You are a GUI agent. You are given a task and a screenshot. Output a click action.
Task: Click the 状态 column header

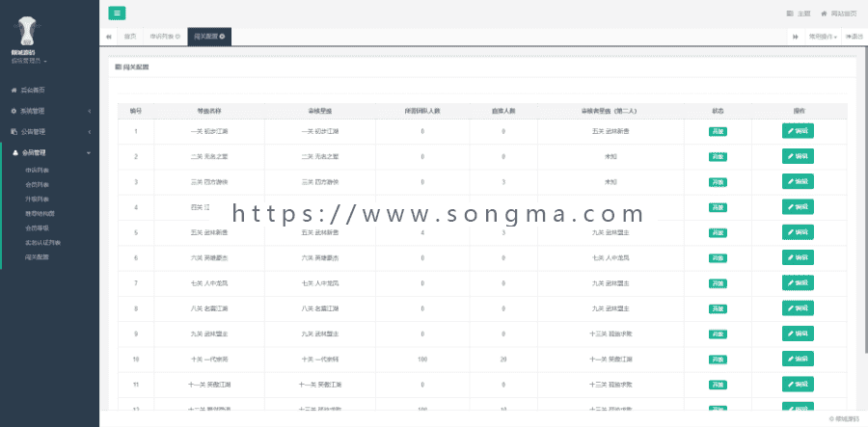click(x=718, y=111)
